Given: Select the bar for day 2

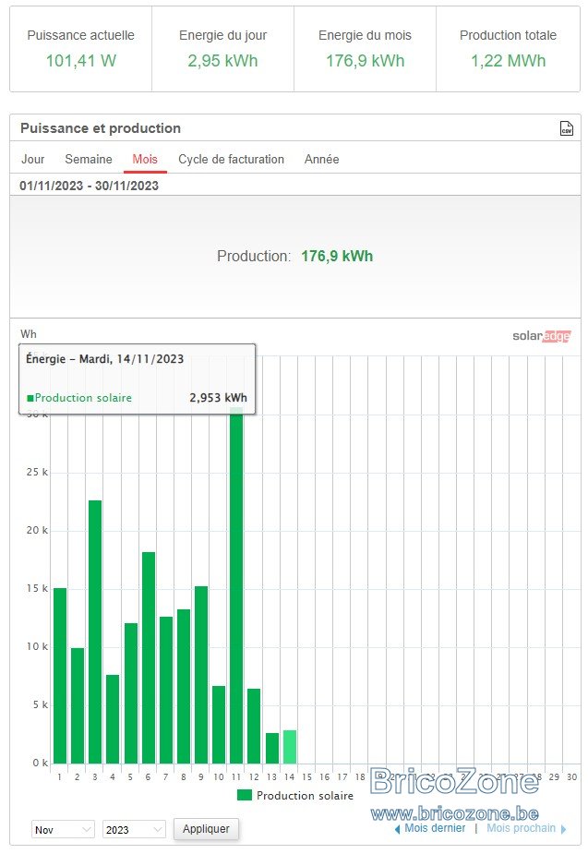Looking at the screenshot, I should pos(78,705).
